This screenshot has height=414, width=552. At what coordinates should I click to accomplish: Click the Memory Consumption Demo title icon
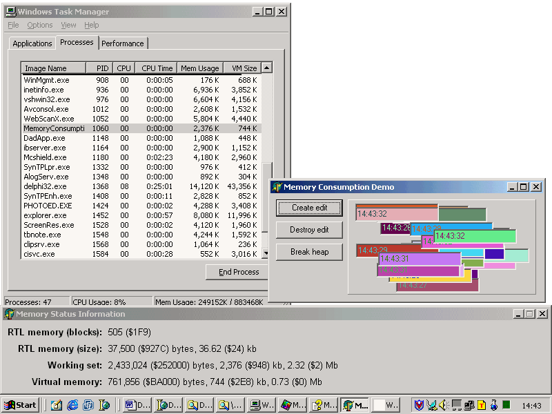click(x=277, y=187)
